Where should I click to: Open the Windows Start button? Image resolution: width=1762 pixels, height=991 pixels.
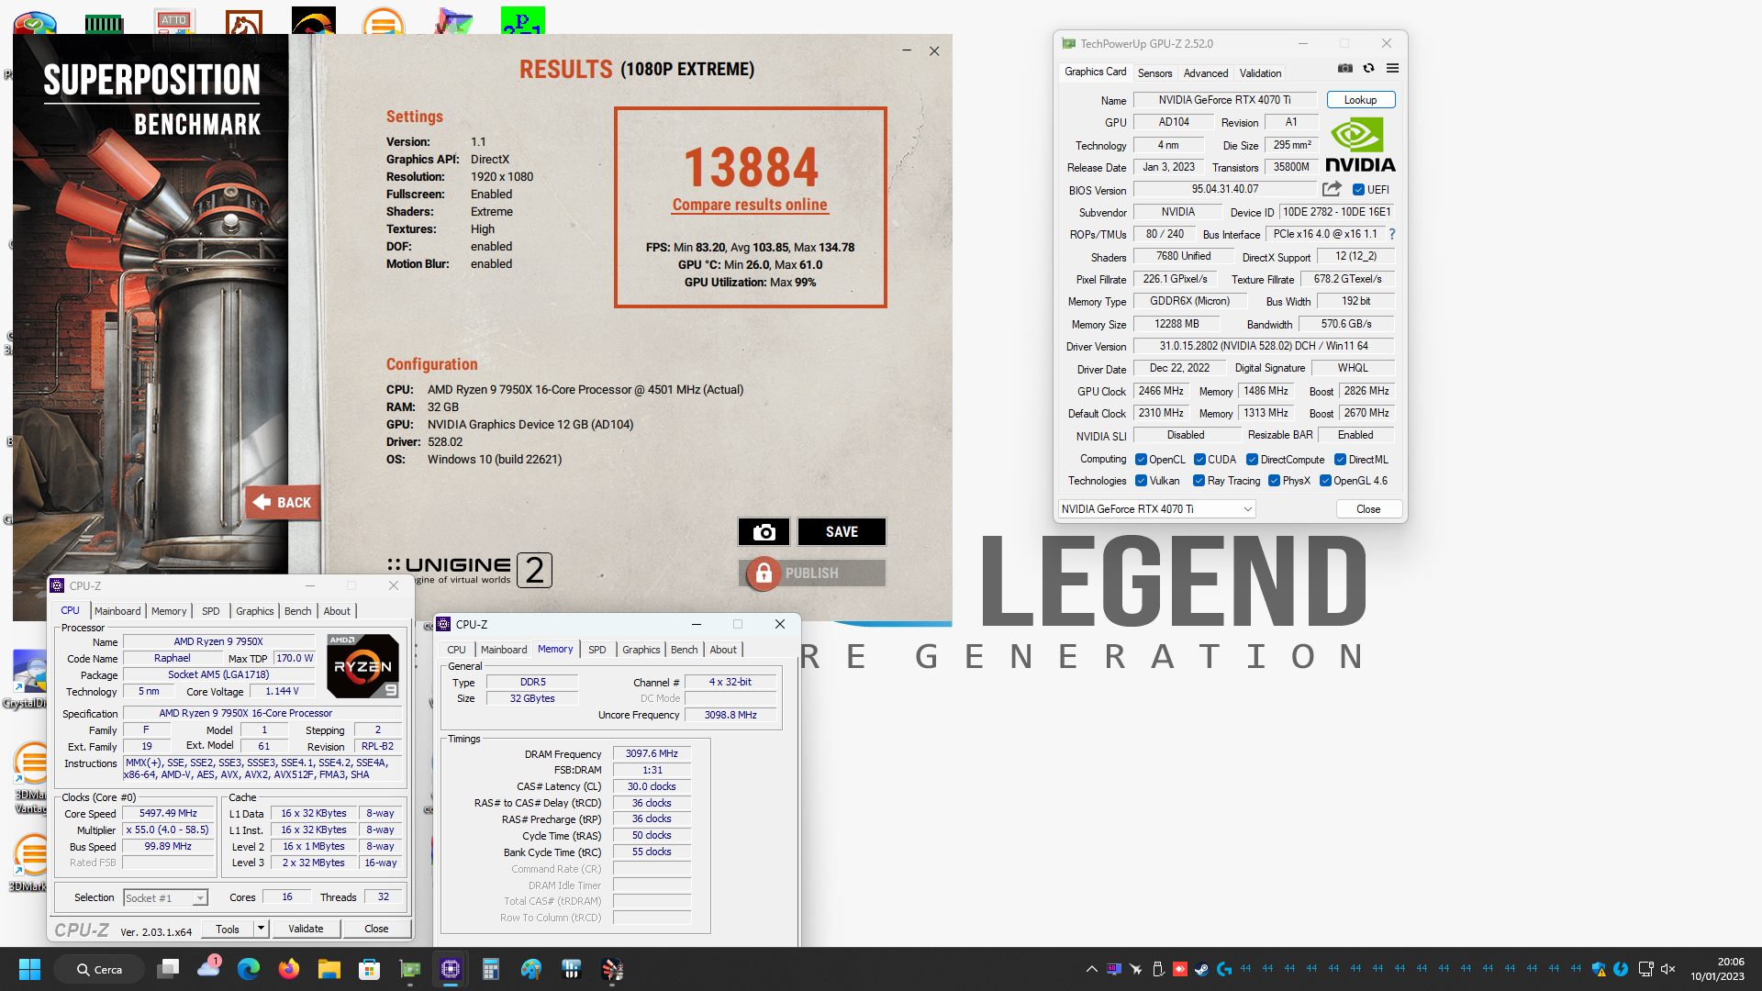pos(29,969)
